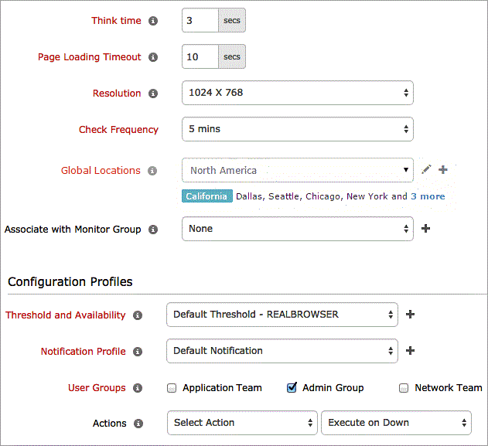Click the Think time input field
Screen dimensions: 488x446
point(200,21)
